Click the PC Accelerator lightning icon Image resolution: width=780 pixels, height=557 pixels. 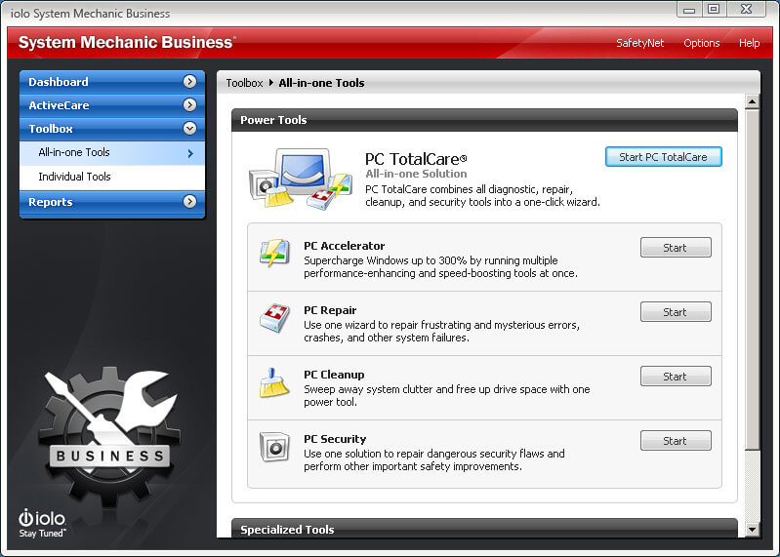click(274, 253)
